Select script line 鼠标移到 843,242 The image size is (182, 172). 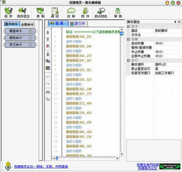pyautogui.click(x=79, y=46)
